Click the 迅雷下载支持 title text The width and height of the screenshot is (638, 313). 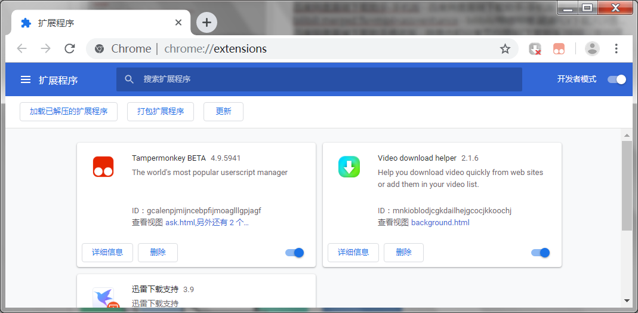(x=155, y=290)
